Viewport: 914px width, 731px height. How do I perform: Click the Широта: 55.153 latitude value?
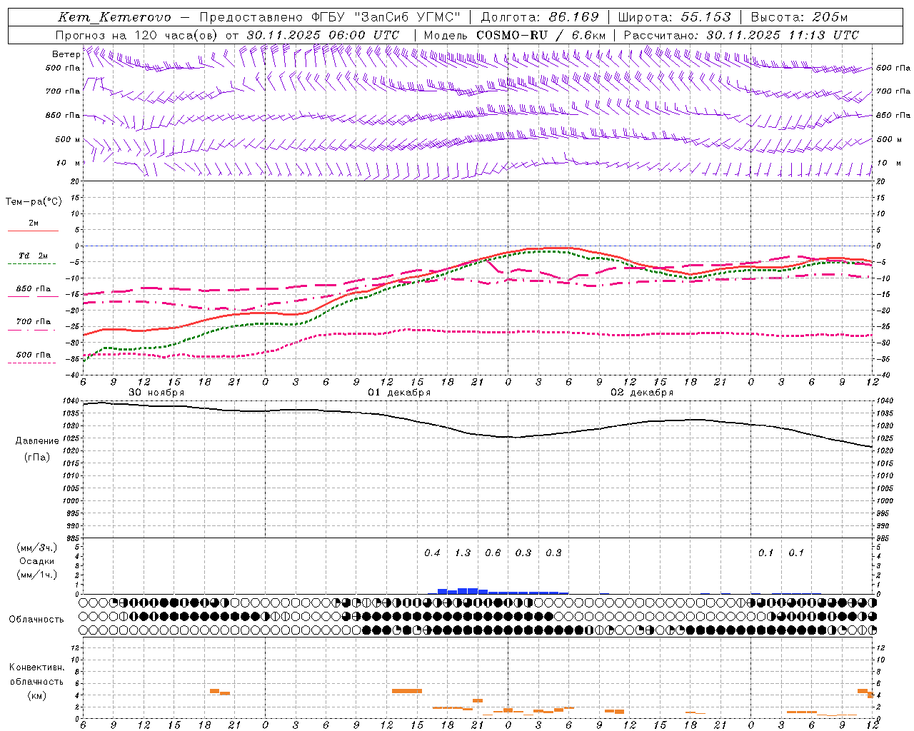click(674, 17)
